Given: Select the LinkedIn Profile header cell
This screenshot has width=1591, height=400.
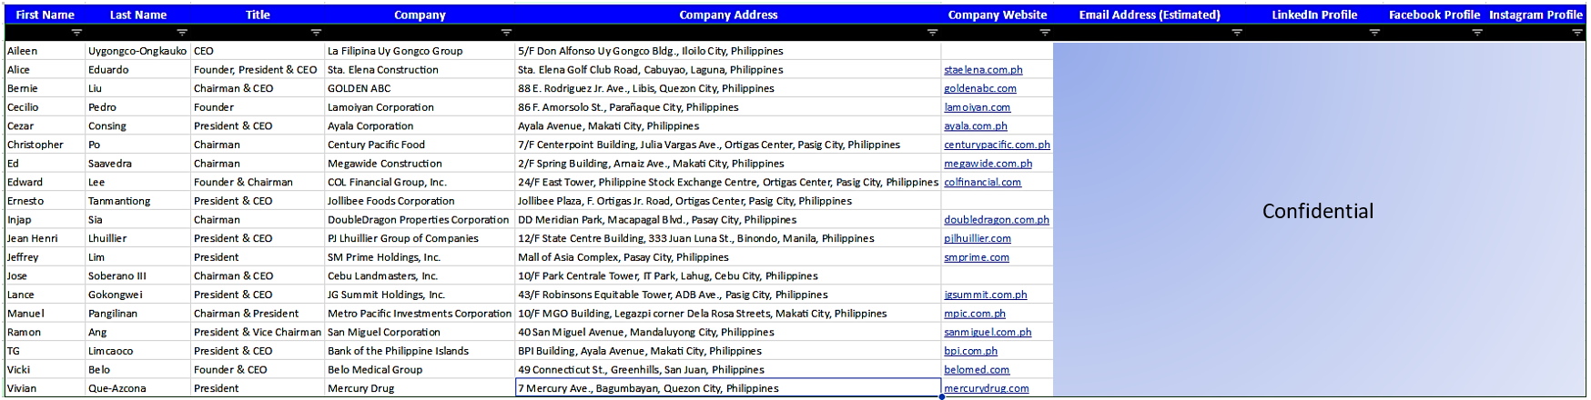Looking at the screenshot, I should (1314, 15).
